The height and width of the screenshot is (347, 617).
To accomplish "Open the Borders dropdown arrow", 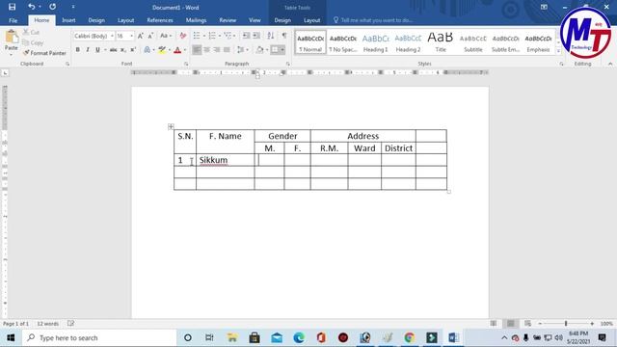I will [x=282, y=49].
